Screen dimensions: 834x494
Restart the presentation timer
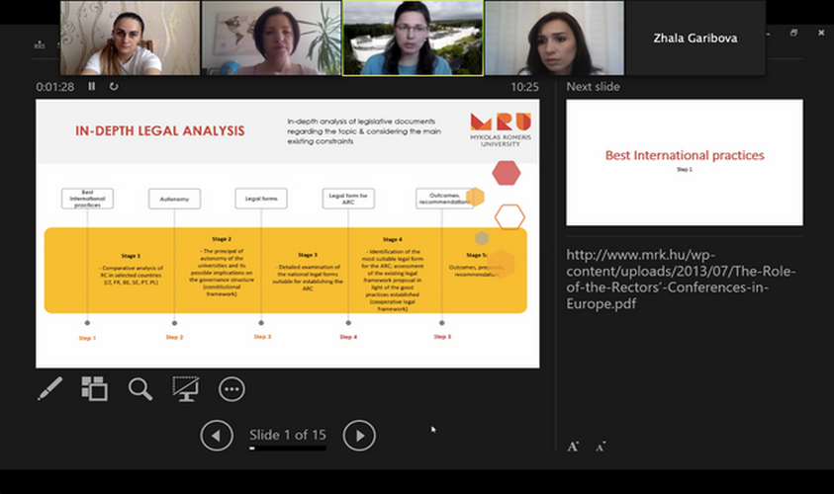(x=114, y=87)
